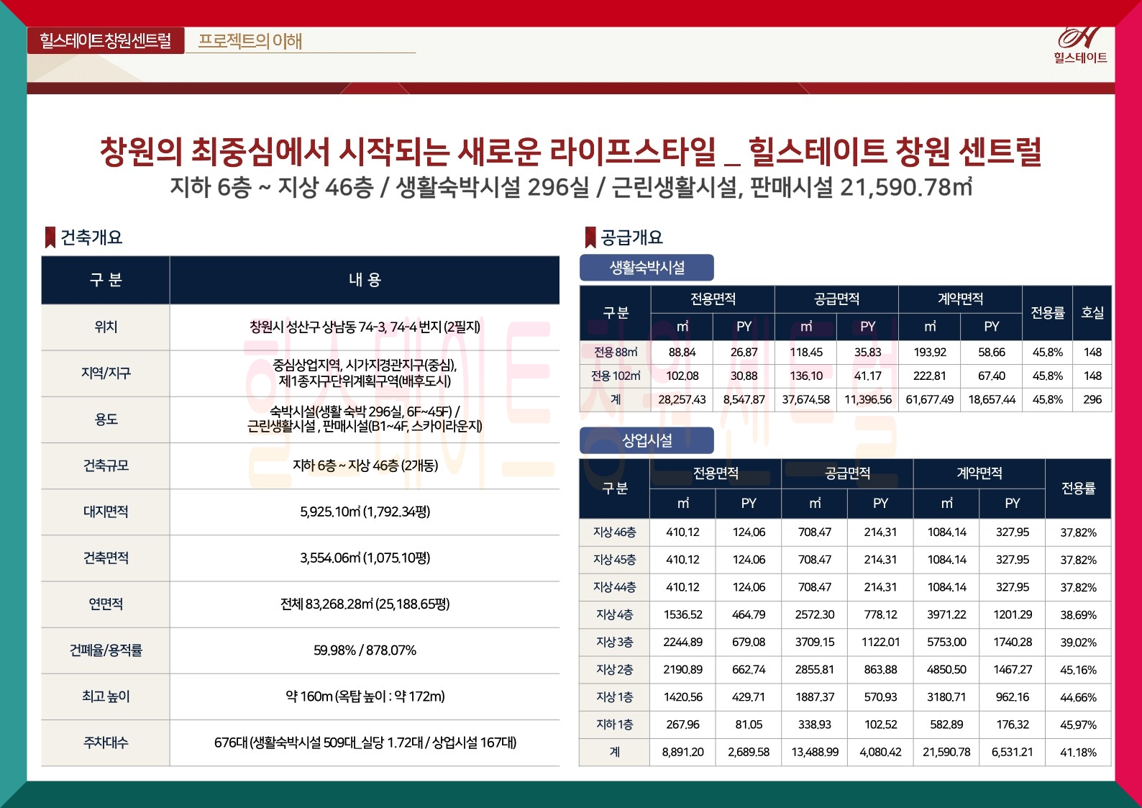Click the ratio value 45.16%
Viewport: 1142px width, 808px height.
(x=1078, y=670)
